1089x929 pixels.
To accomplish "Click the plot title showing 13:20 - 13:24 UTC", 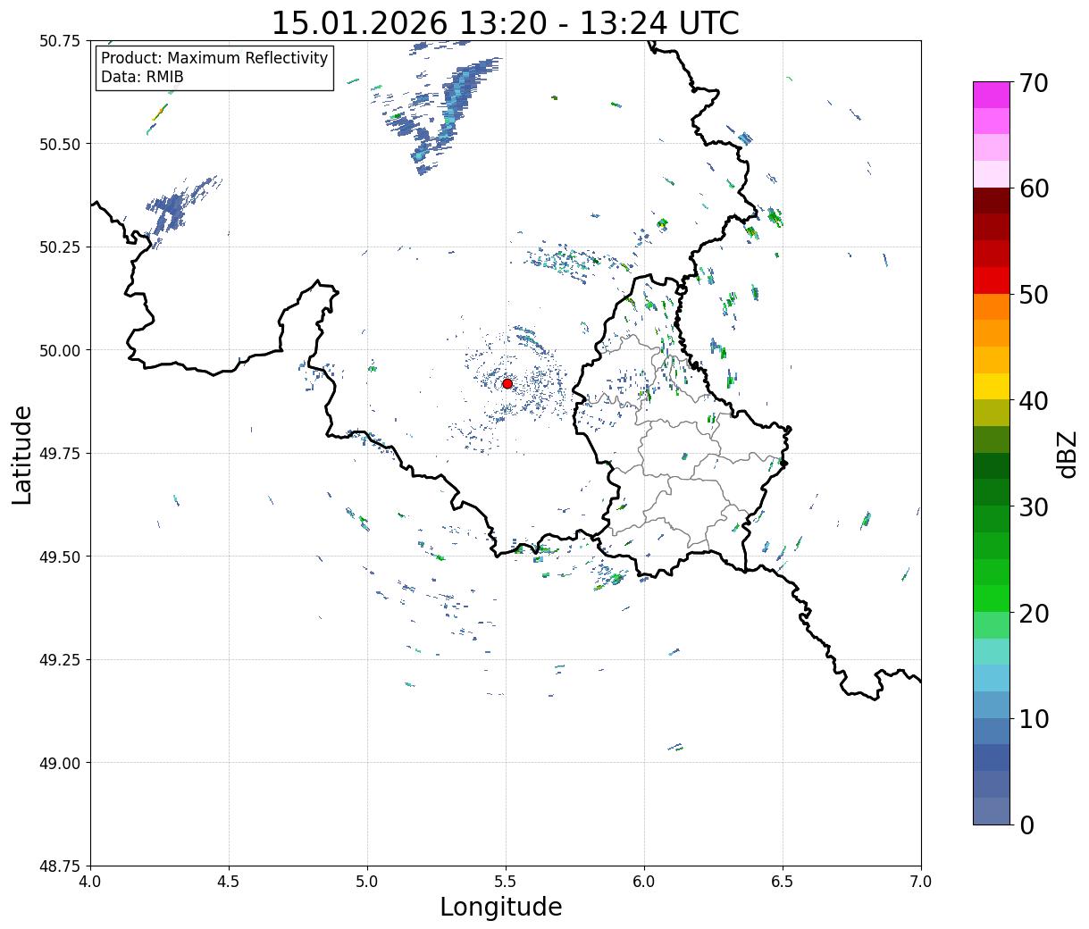I will [506, 22].
